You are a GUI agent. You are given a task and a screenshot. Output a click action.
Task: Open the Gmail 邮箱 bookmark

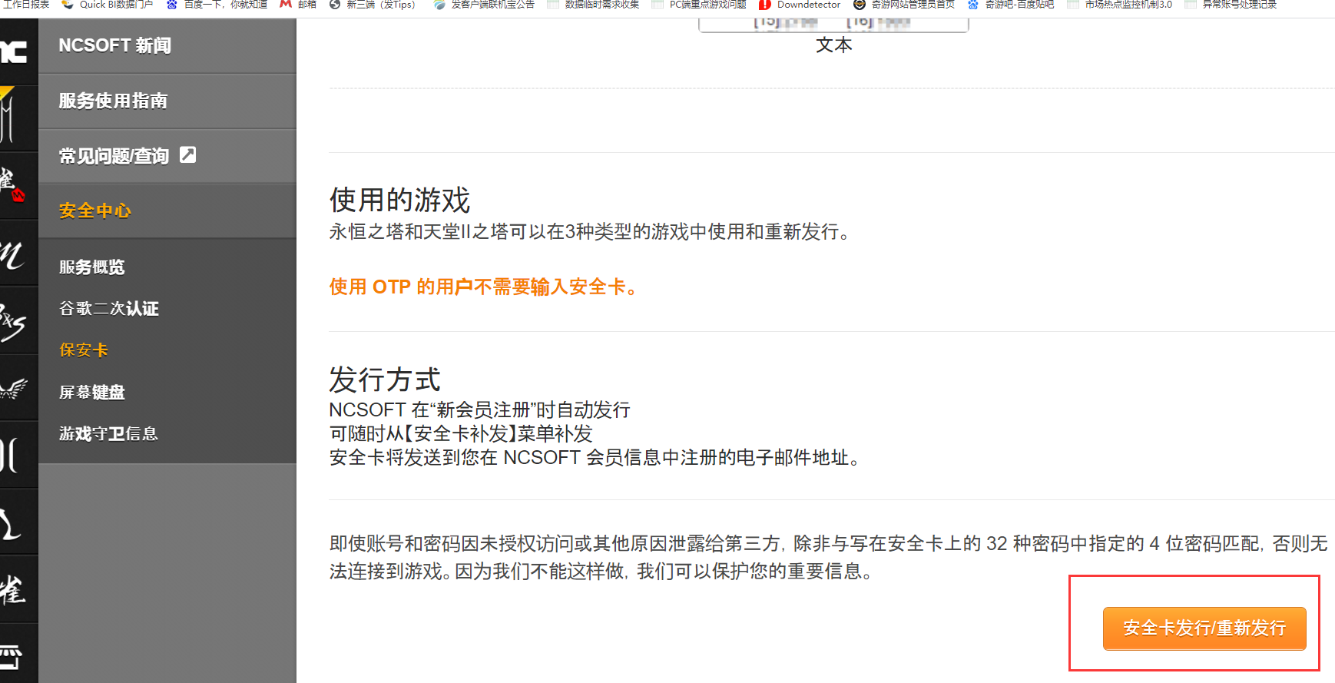[298, 5]
